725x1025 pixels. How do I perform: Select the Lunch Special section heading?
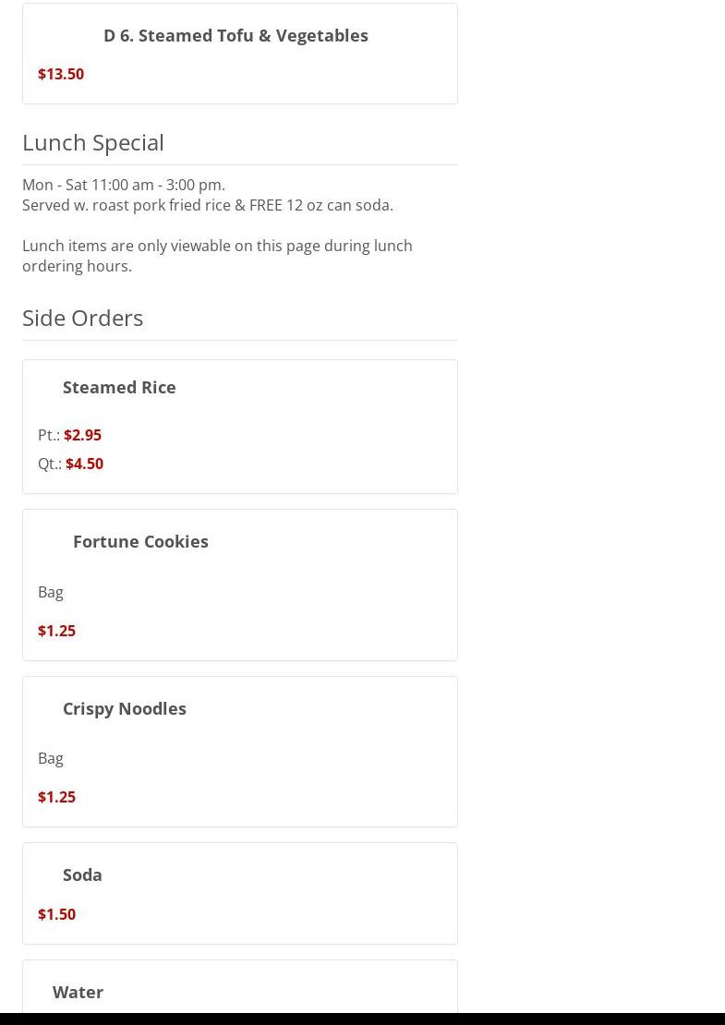pyautogui.click(x=93, y=142)
